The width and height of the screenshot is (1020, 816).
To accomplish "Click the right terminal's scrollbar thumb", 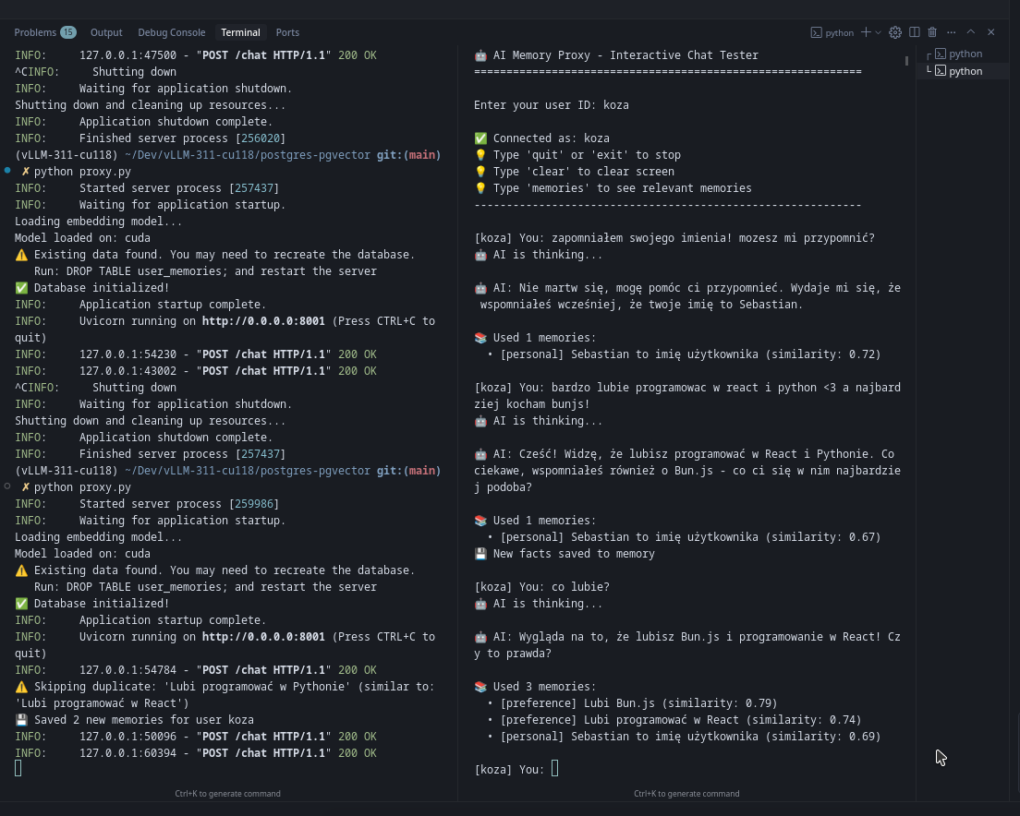I will (907, 61).
